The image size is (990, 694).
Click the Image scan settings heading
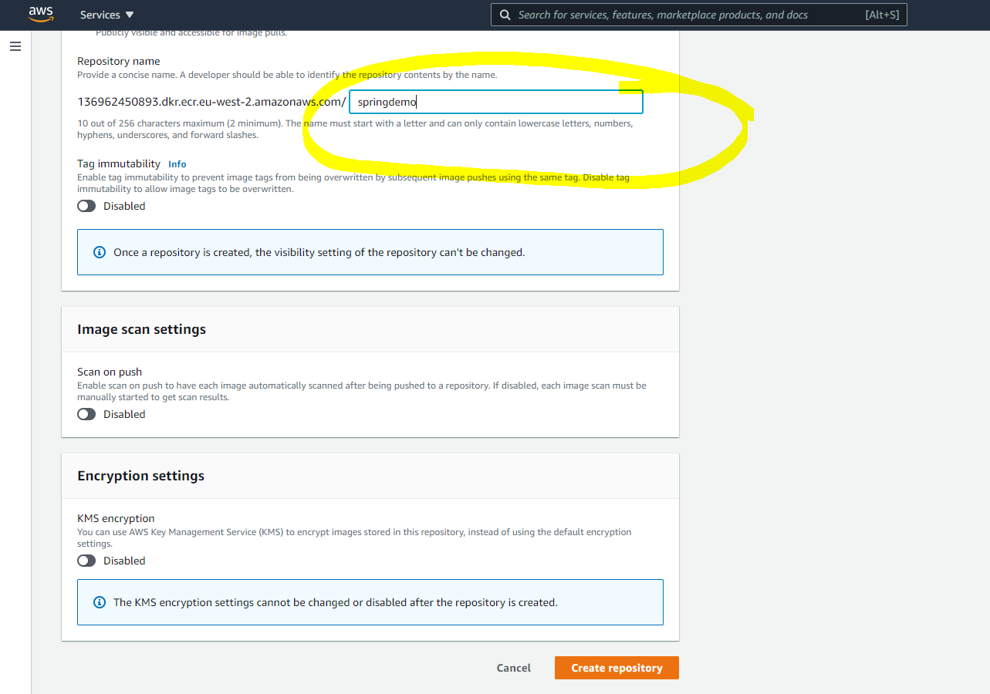tap(141, 329)
